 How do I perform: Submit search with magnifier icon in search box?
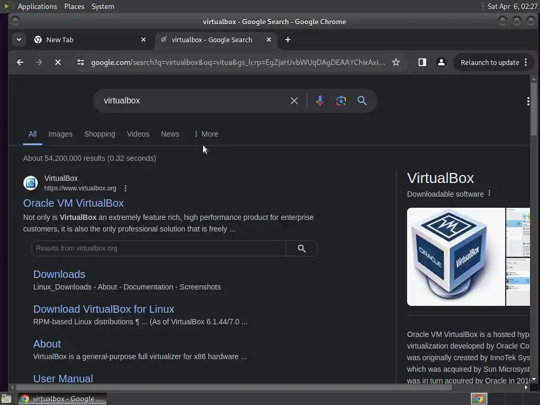(x=362, y=101)
